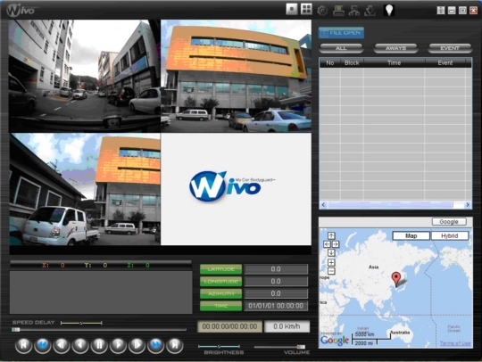Switch map to Map view

[x=411, y=235]
